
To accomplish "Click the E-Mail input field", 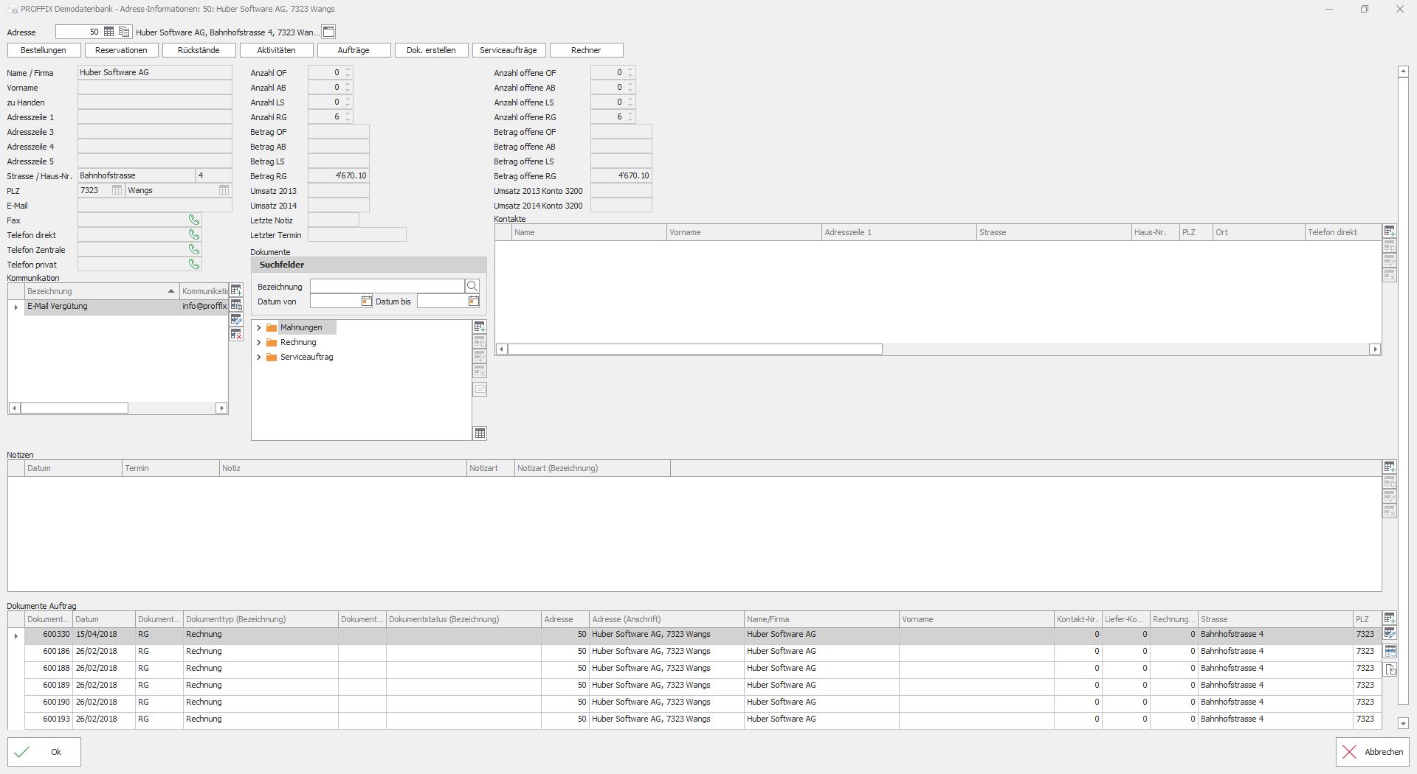I will (155, 205).
